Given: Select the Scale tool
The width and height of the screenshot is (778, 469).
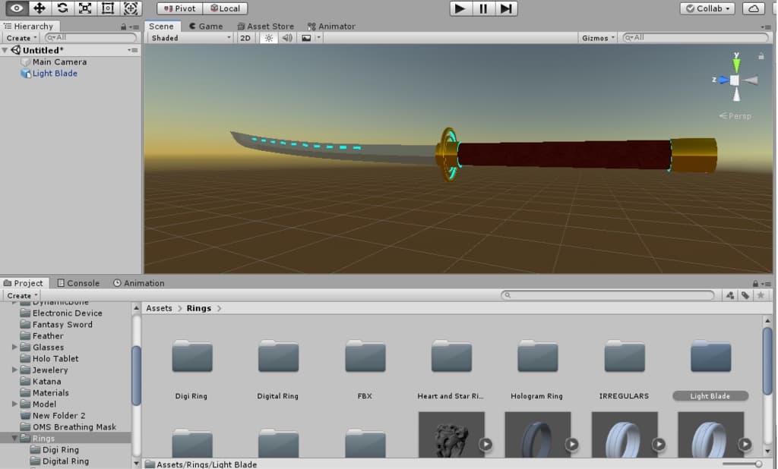Looking at the screenshot, I should 85,8.
